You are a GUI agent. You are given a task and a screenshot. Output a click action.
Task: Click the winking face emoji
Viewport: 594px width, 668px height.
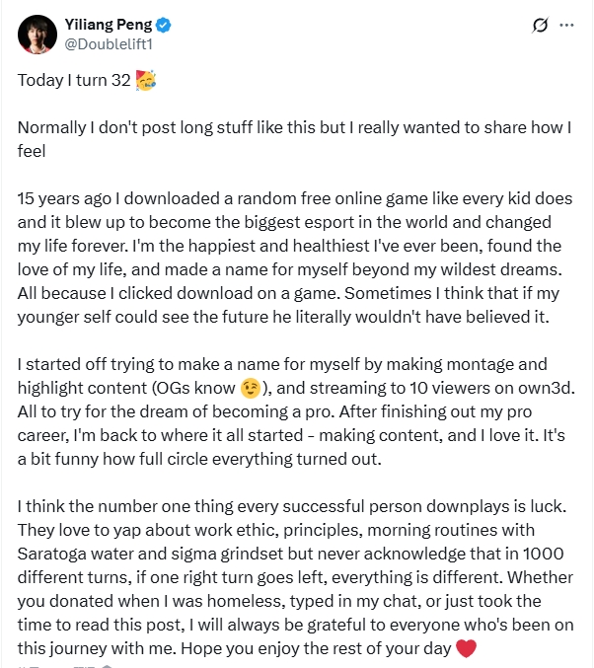[250, 388]
